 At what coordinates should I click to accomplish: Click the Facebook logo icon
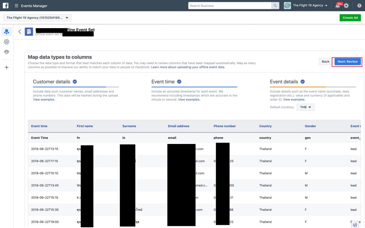pos(6,6)
